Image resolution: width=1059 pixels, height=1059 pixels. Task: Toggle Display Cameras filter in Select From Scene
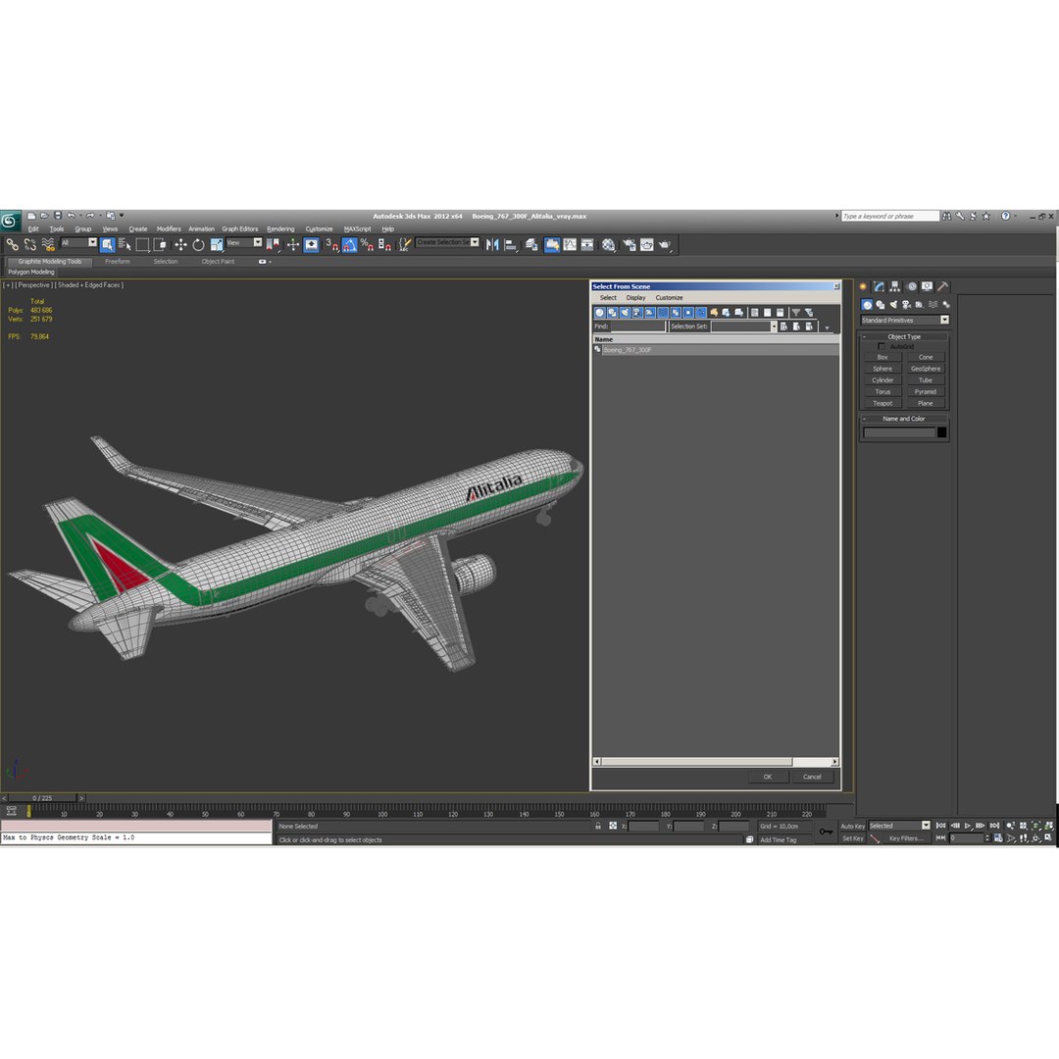[x=637, y=313]
